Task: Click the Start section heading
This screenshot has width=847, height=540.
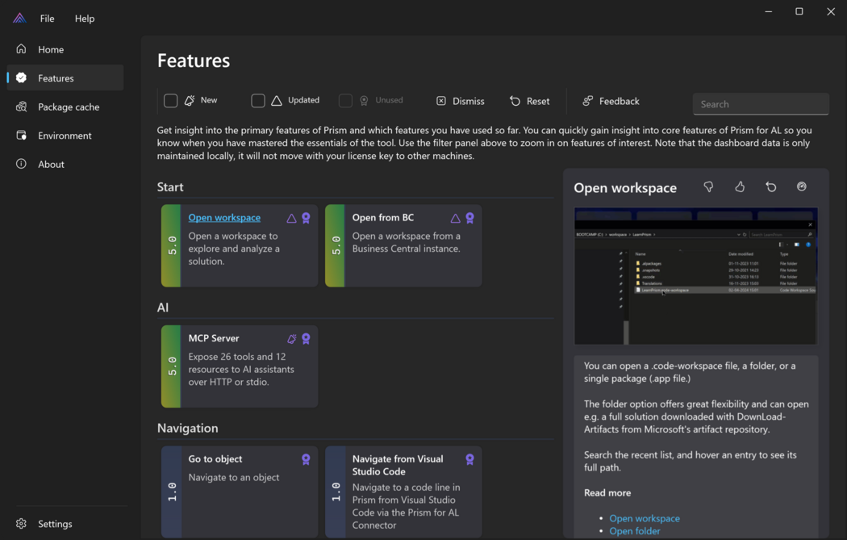Action: [170, 187]
